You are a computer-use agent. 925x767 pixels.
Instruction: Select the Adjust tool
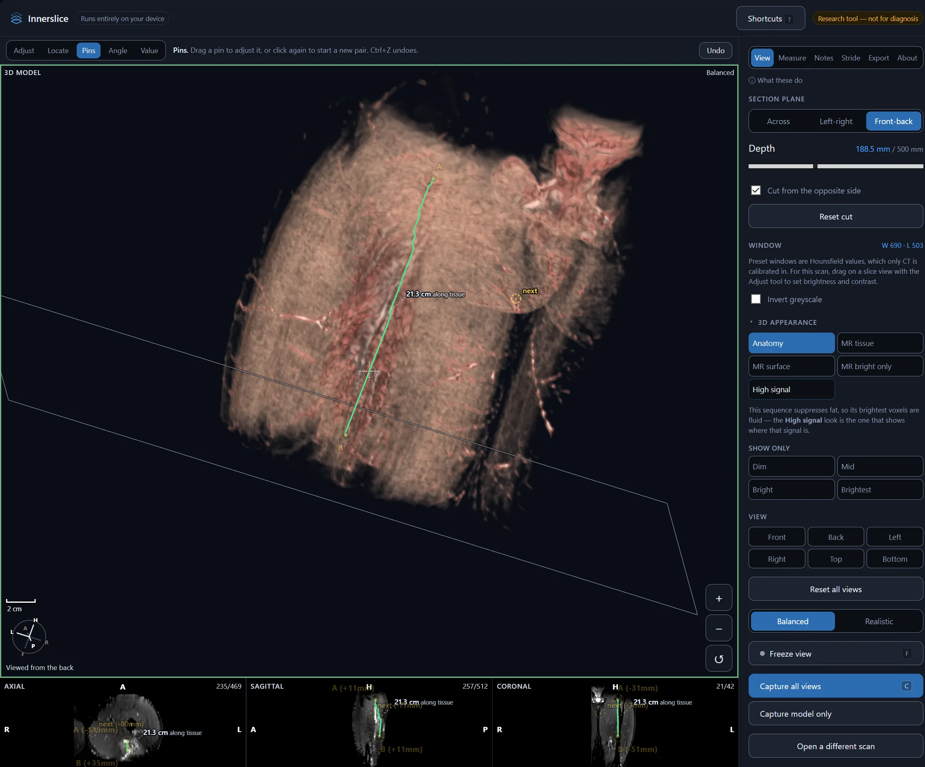pyautogui.click(x=24, y=50)
